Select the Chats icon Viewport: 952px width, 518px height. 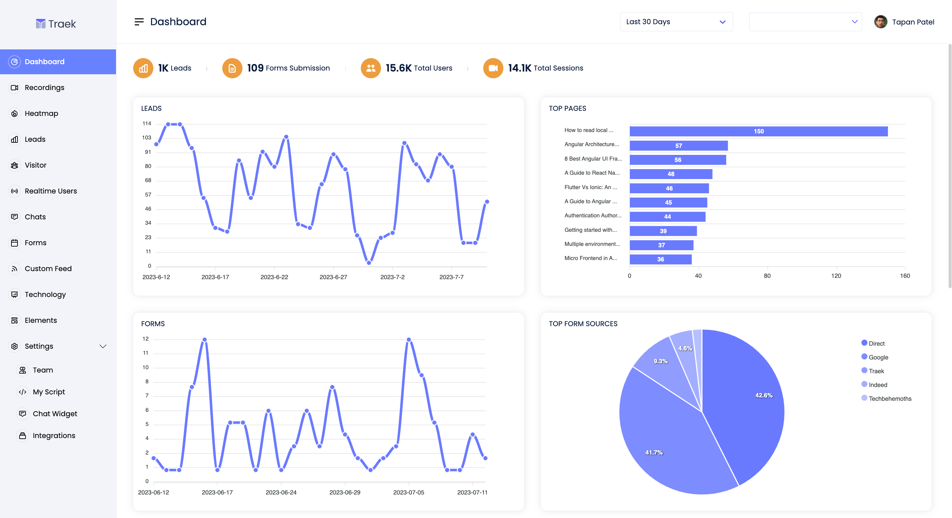tap(14, 217)
